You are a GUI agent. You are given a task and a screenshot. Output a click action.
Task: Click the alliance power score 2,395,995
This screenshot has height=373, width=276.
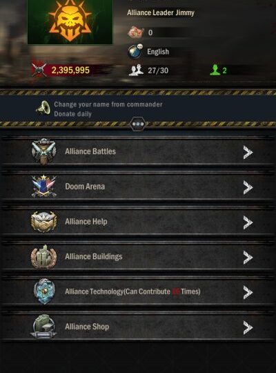tap(70, 70)
